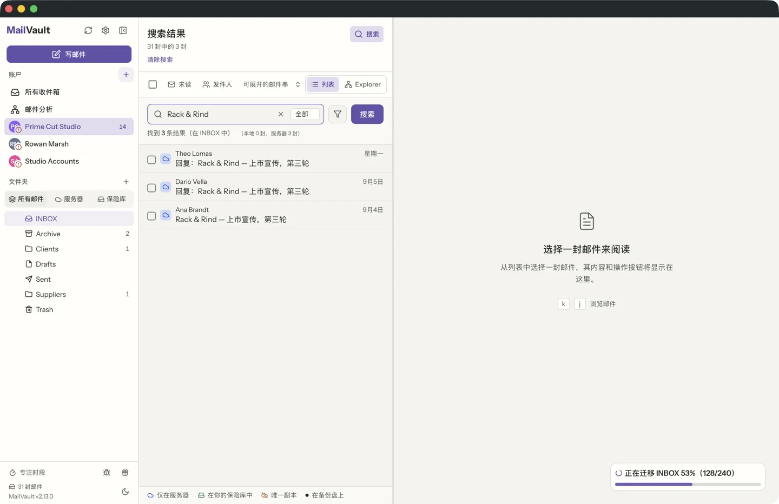Screen dimensions: 779x504
Task: Switch to 保险库 folder tab
Action: point(111,199)
